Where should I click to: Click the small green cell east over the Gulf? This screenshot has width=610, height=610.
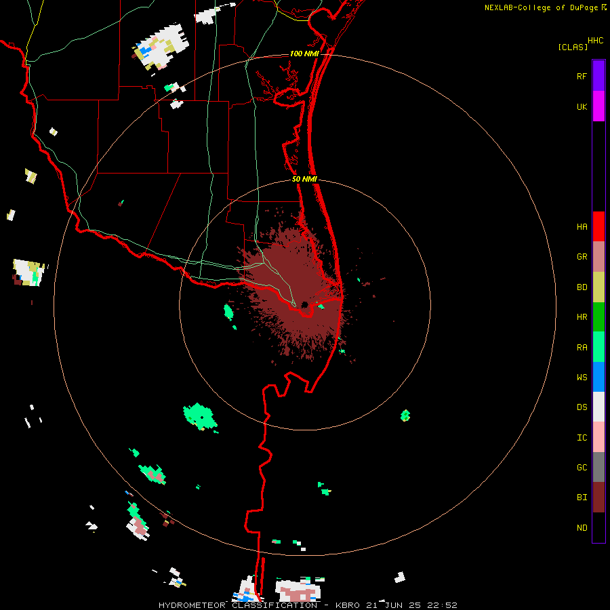[405, 415]
